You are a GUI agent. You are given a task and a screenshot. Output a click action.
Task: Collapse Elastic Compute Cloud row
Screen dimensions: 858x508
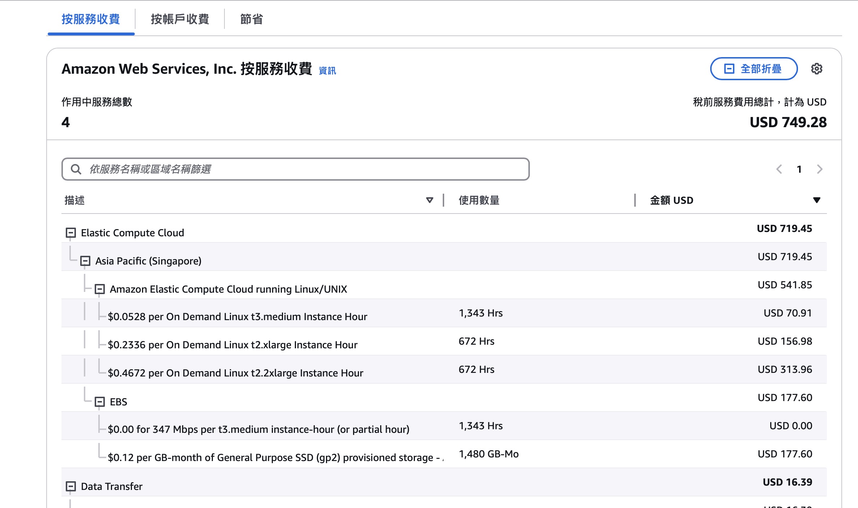[71, 233]
